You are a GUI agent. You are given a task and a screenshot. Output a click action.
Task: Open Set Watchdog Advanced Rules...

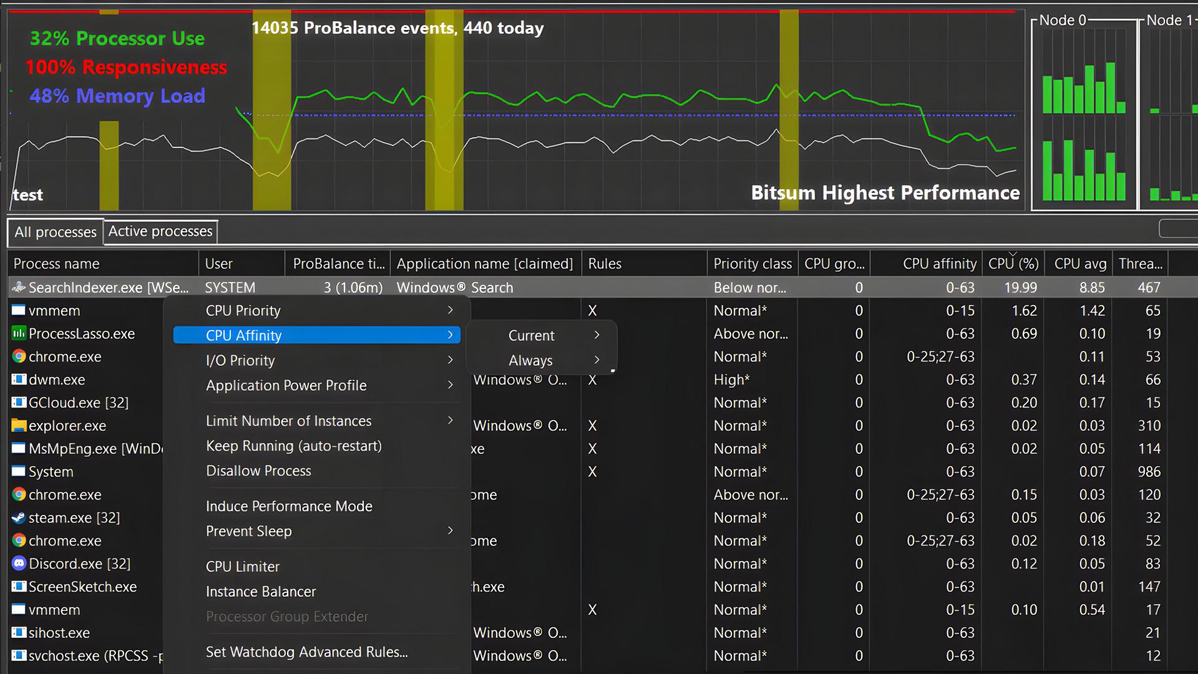[307, 652]
